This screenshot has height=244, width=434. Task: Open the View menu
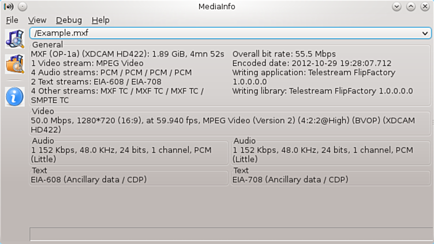[37, 20]
